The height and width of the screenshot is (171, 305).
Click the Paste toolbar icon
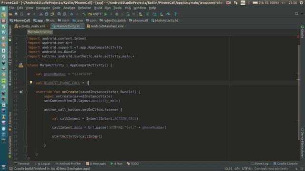52,14
